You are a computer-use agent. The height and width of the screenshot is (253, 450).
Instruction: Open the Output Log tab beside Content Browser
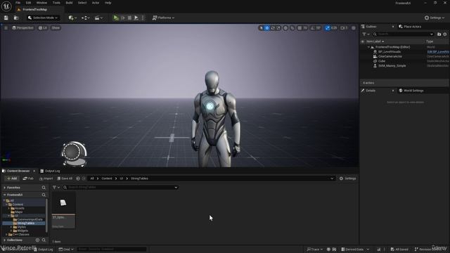50,171
